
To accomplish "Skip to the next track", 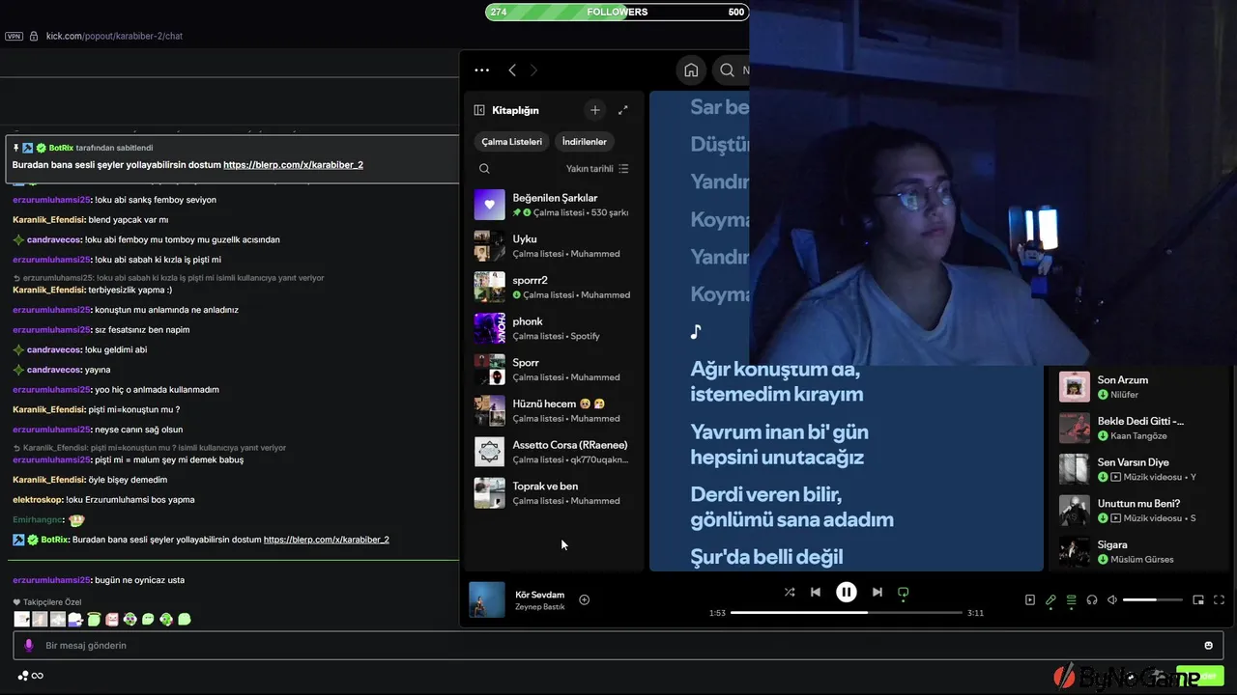I will pos(877,592).
